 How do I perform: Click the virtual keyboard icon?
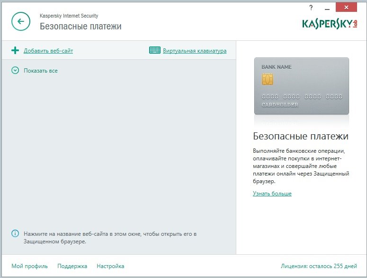point(154,50)
